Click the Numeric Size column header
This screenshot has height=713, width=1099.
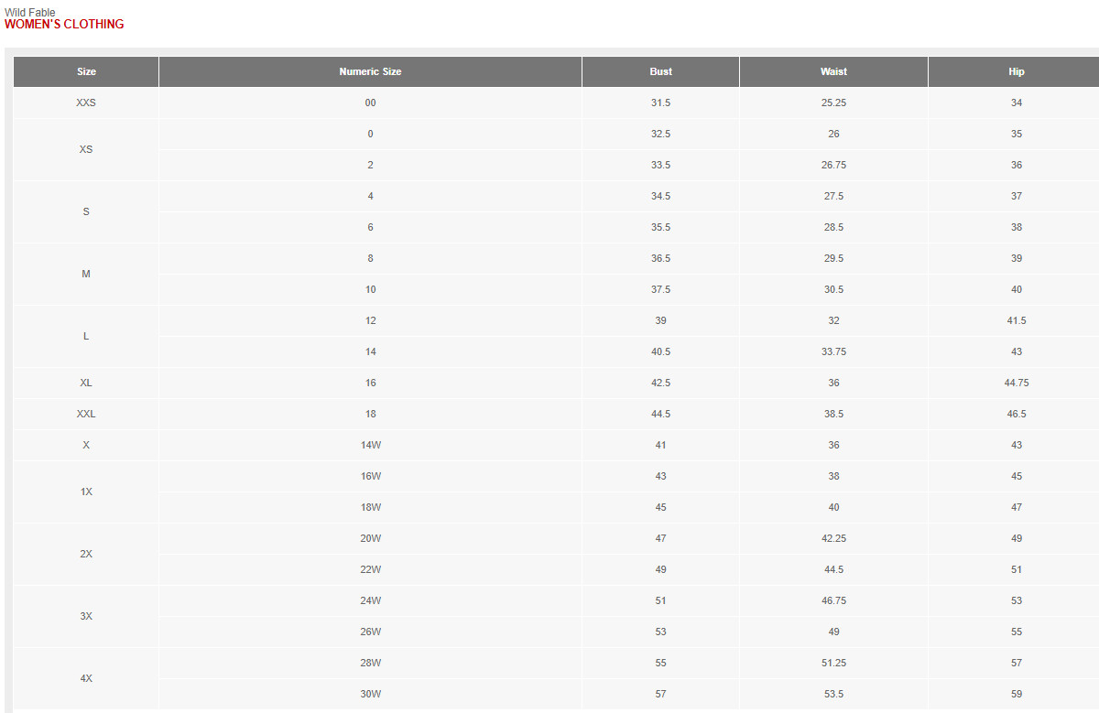tap(370, 72)
